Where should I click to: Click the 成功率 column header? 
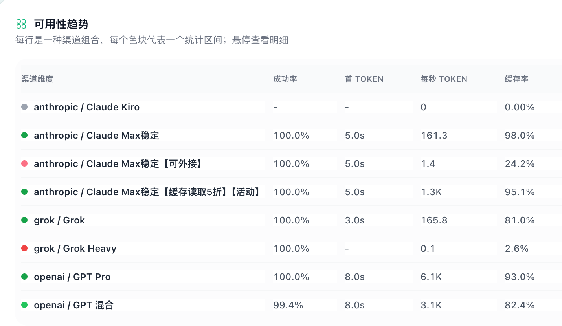(285, 79)
